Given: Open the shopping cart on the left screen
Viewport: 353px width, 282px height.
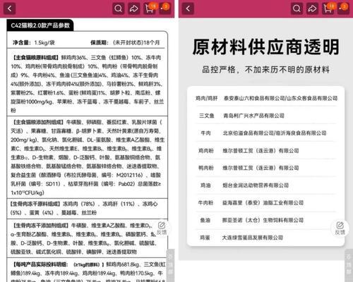Looking at the screenshot, I should 150,8.
